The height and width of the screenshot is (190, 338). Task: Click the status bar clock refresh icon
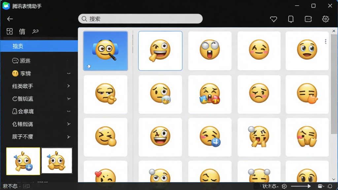tap(284, 186)
